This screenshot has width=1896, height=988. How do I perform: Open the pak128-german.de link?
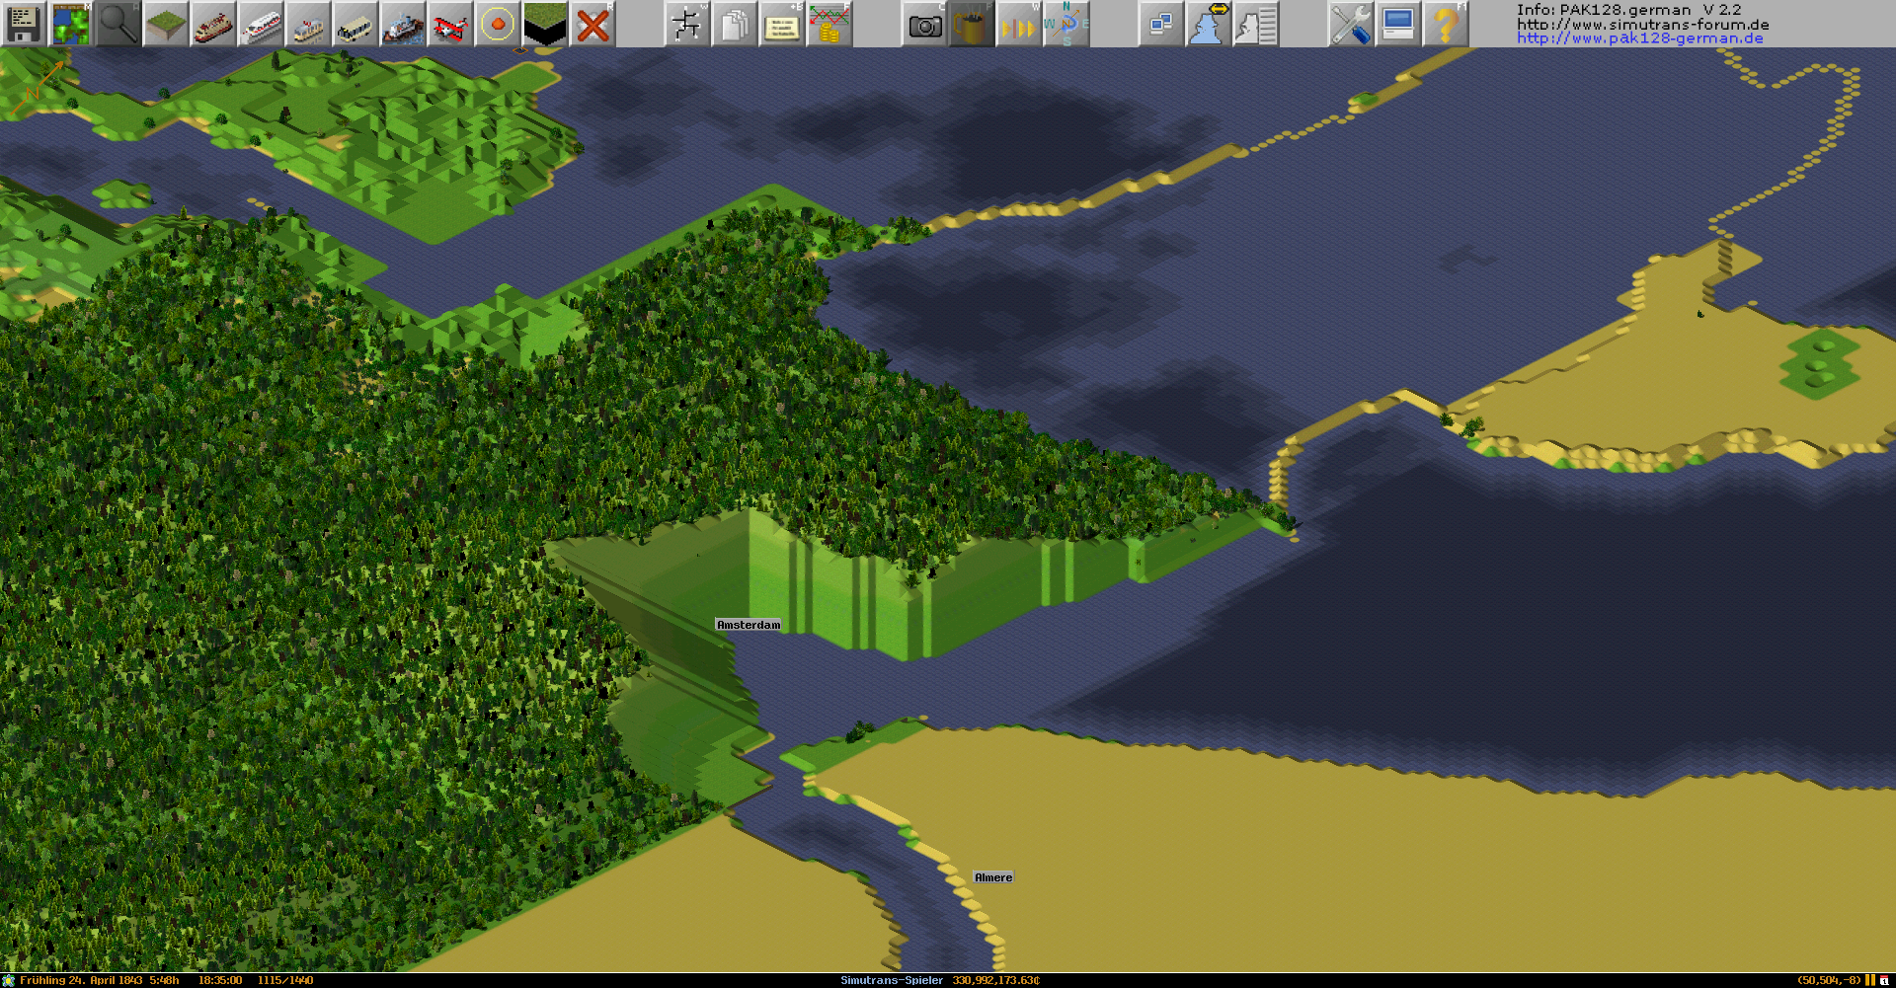(x=1639, y=38)
